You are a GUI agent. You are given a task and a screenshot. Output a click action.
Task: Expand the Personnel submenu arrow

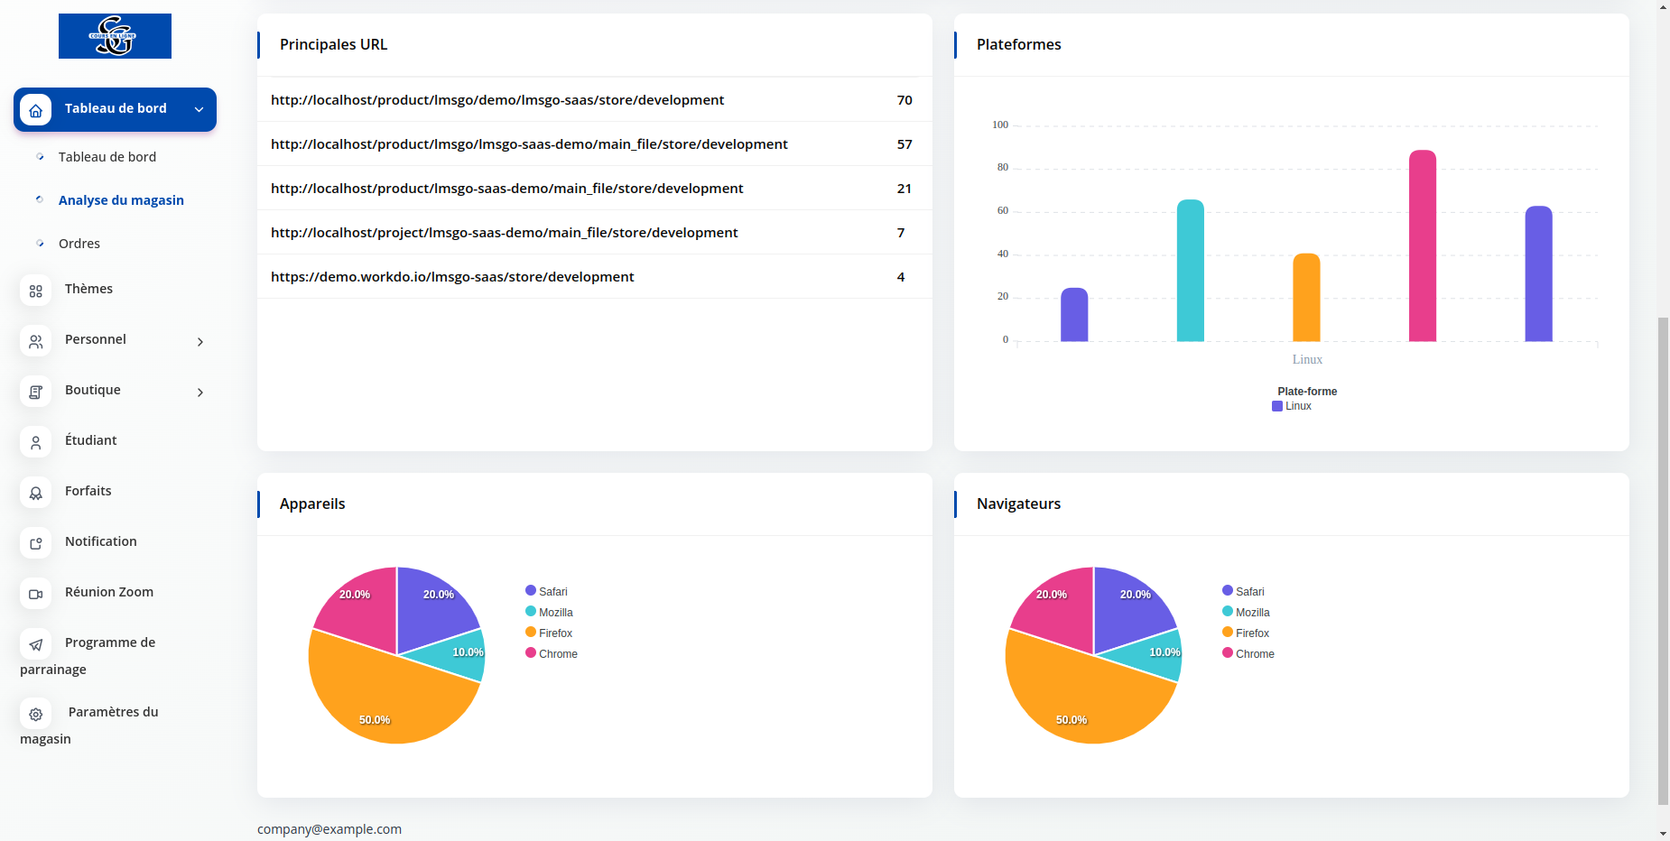click(x=200, y=342)
